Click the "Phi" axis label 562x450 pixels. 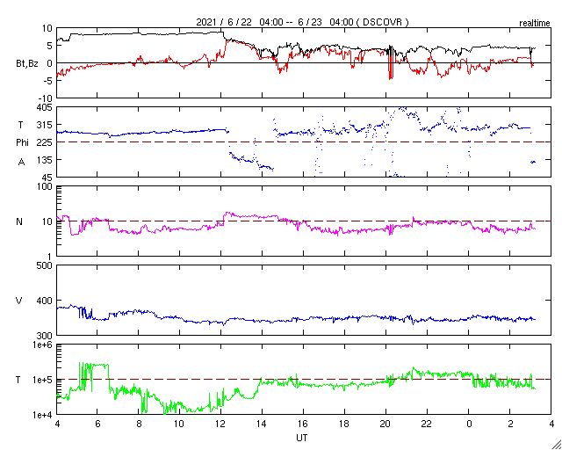22,142
